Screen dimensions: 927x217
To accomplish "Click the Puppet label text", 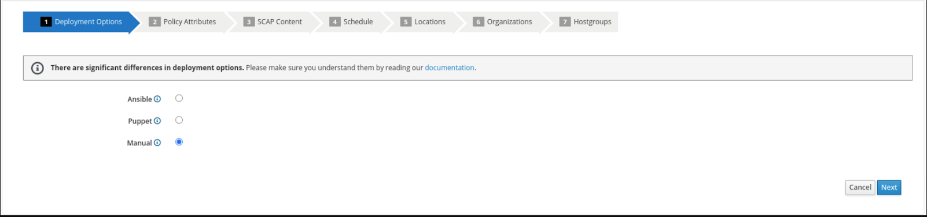I will tap(140, 121).
